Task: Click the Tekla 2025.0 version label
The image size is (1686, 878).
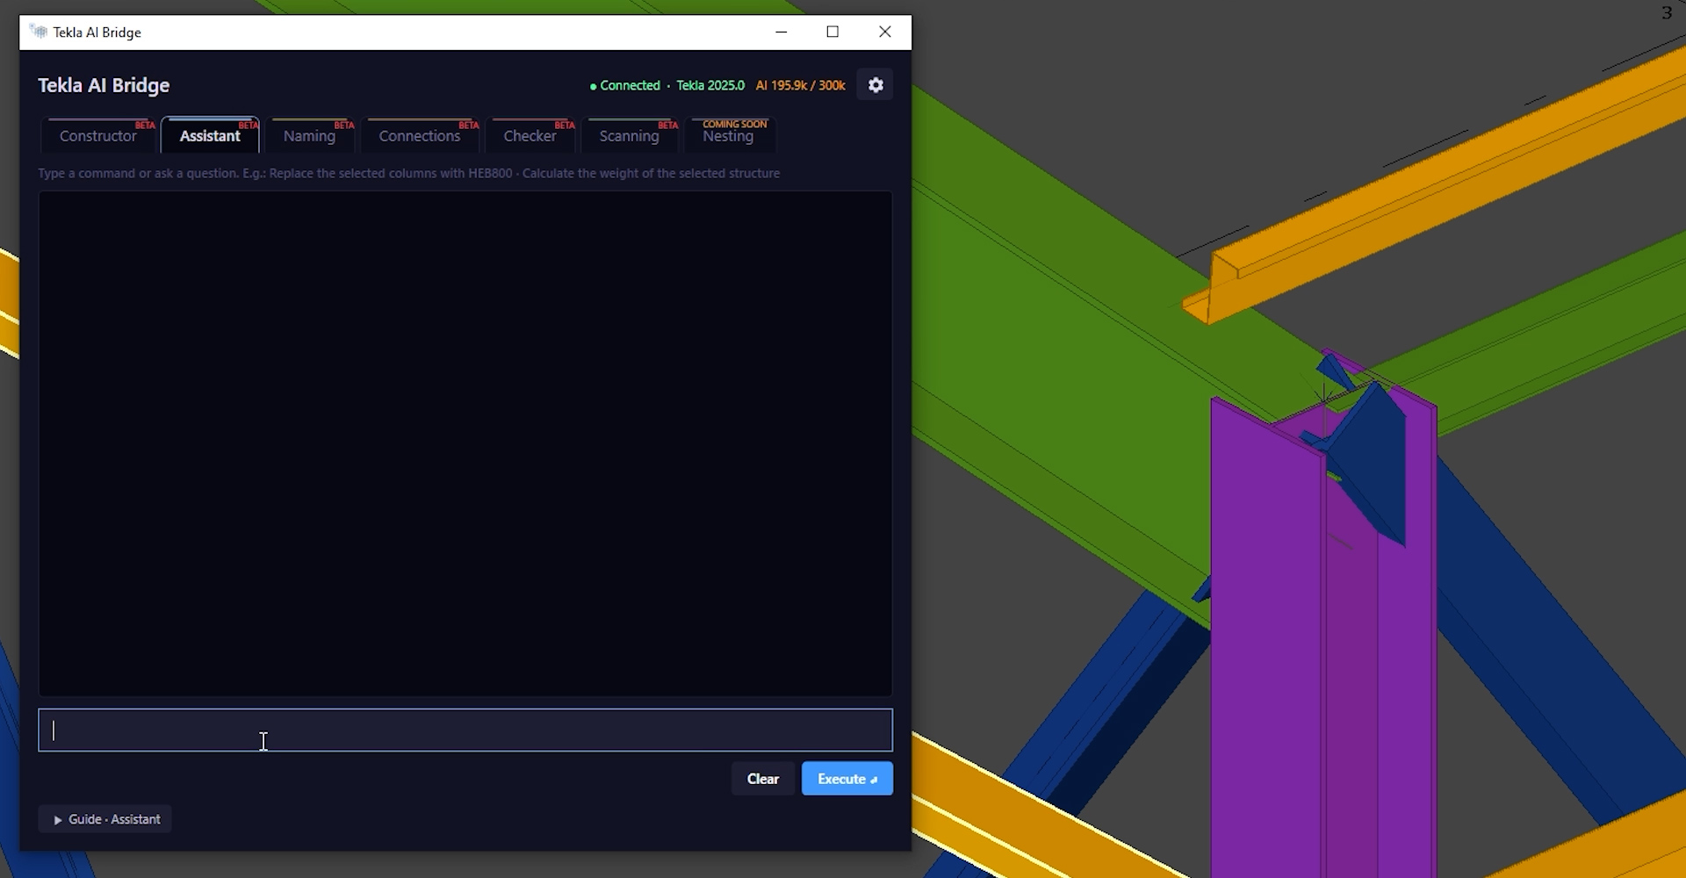Action: pos(710,85)
